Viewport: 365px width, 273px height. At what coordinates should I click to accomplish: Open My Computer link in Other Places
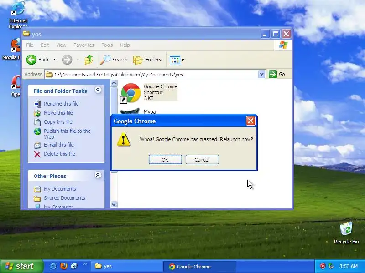click(58, 207)
